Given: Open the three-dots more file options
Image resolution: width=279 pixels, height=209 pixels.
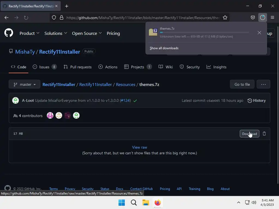Looking at the screenshot, I should (x=263, y=84).
